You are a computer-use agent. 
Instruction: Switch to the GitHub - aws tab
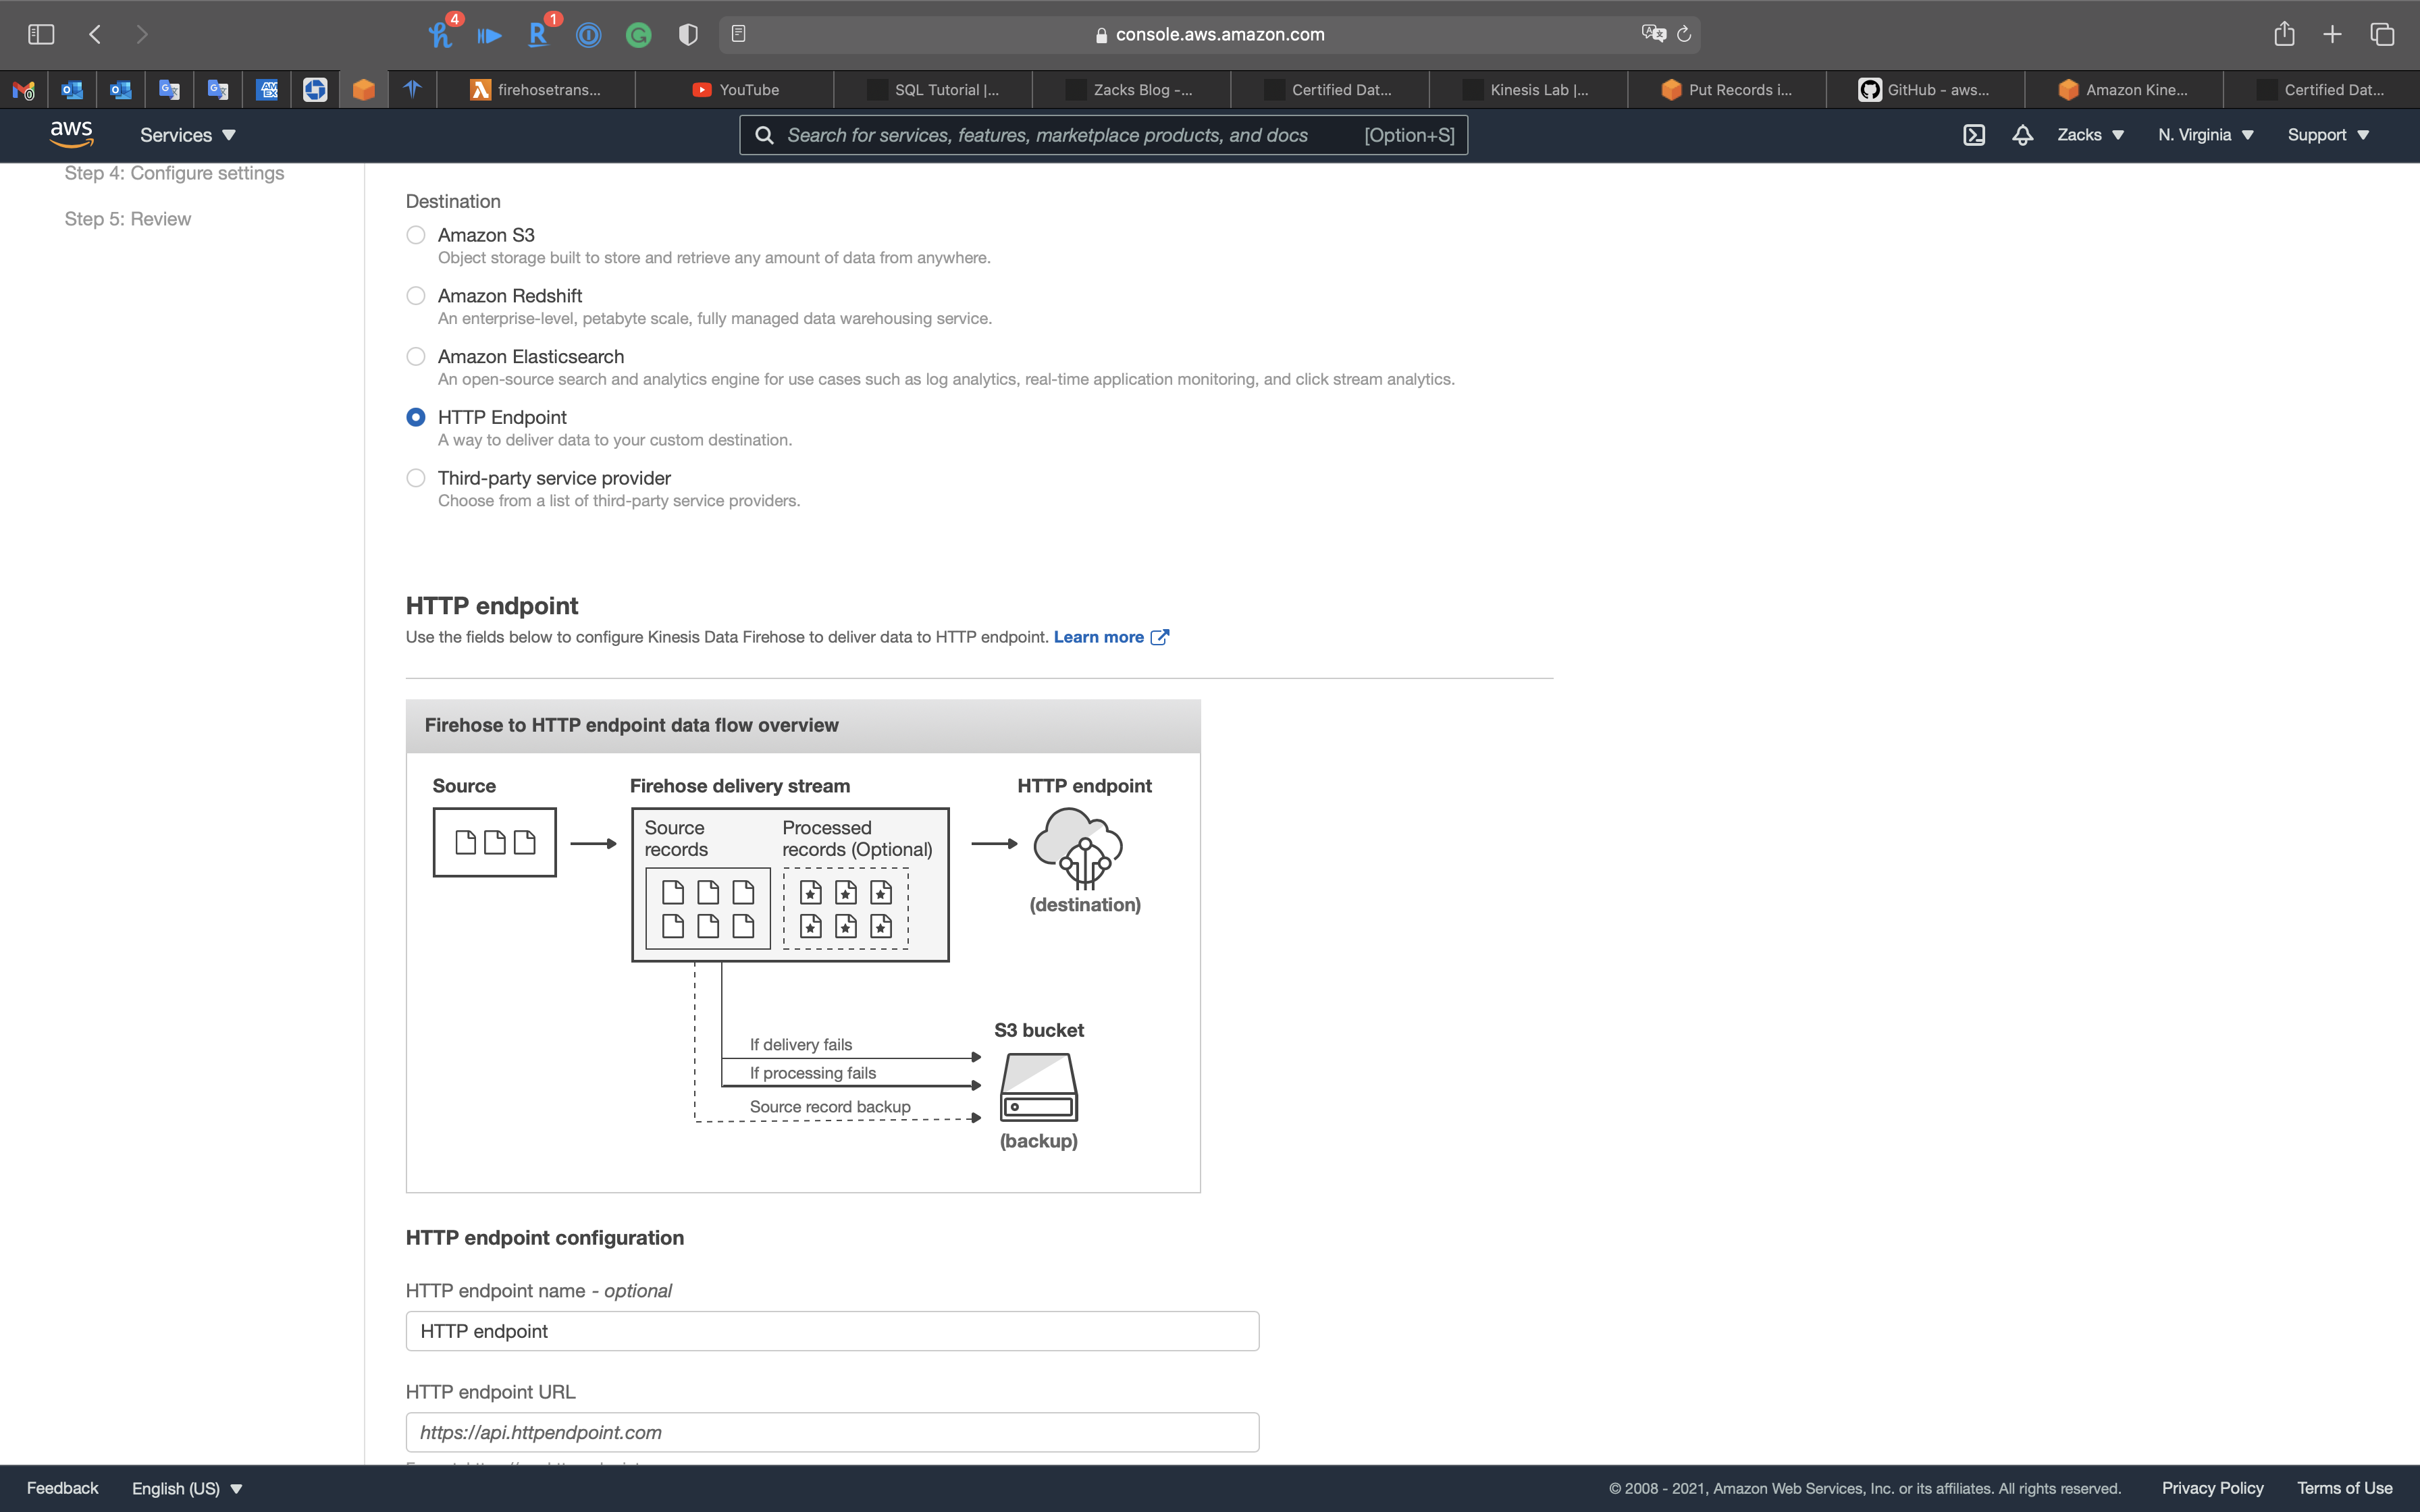coord(1925,90)
